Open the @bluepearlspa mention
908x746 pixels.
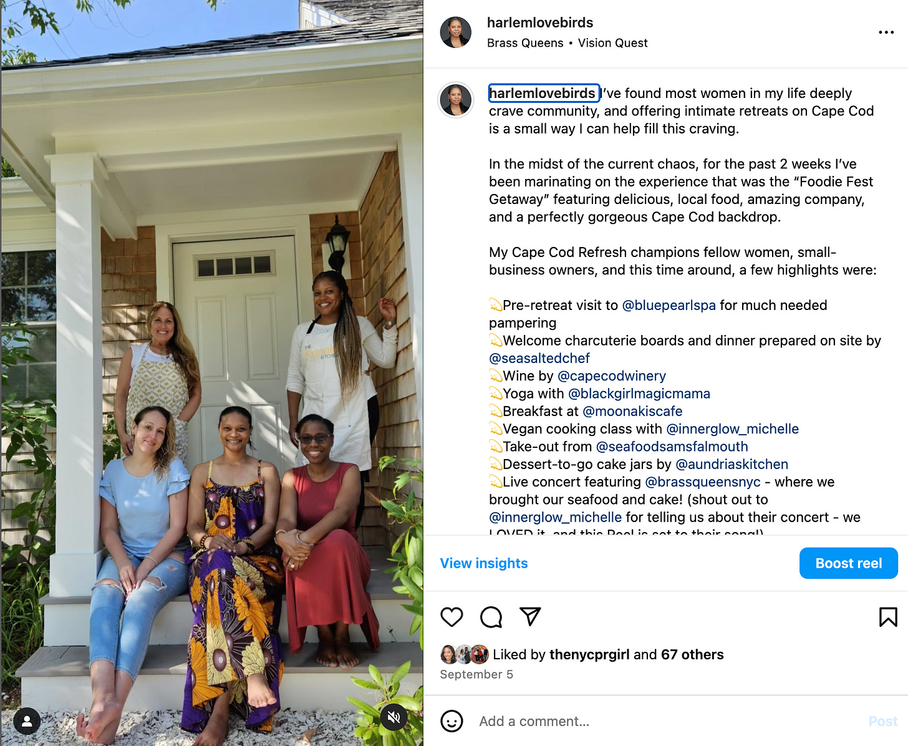point(669,305)
